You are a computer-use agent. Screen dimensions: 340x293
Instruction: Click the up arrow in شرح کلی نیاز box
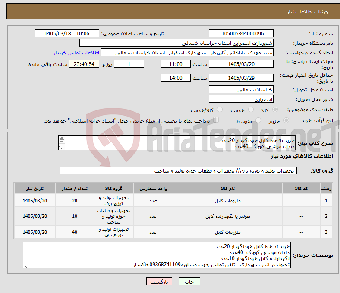(62, 138)
